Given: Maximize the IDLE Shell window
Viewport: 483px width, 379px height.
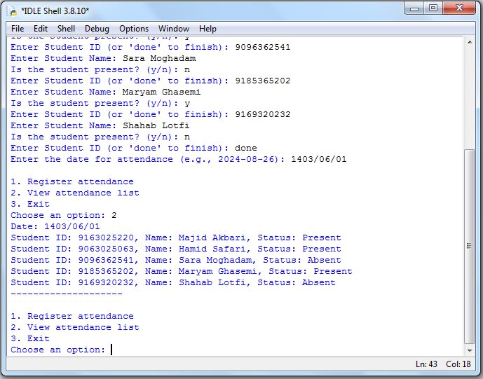Looking at the screenshot, I should pyautogui.click(x=433, y=8).
